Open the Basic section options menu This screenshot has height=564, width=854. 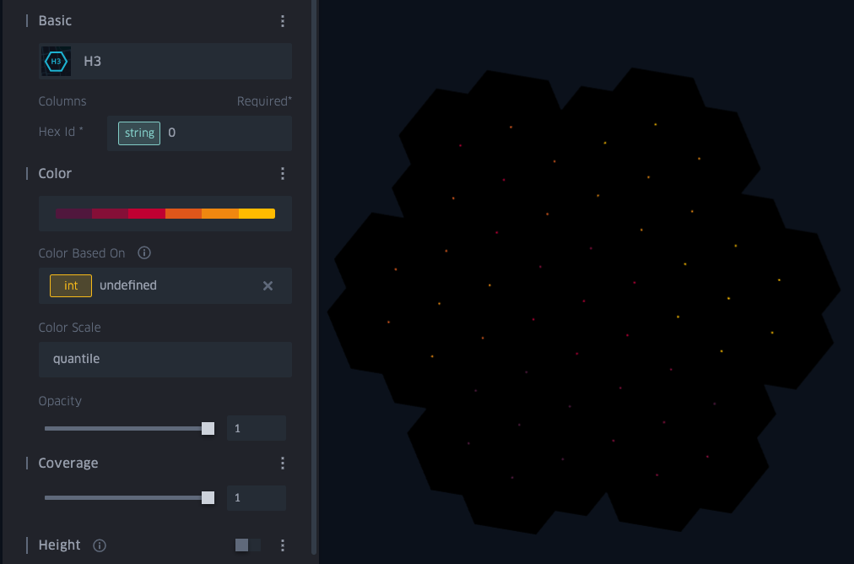coord(283,20)
